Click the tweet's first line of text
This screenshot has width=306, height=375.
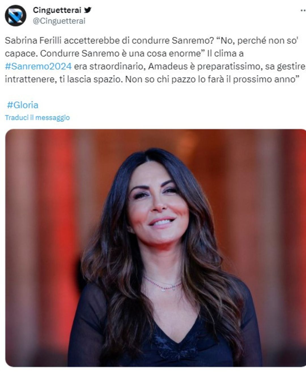point(152,40)
